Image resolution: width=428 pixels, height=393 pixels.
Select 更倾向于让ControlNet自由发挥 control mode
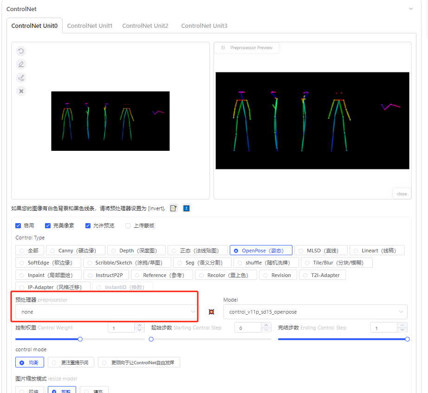pyautogui.click(x=139, y=362)
